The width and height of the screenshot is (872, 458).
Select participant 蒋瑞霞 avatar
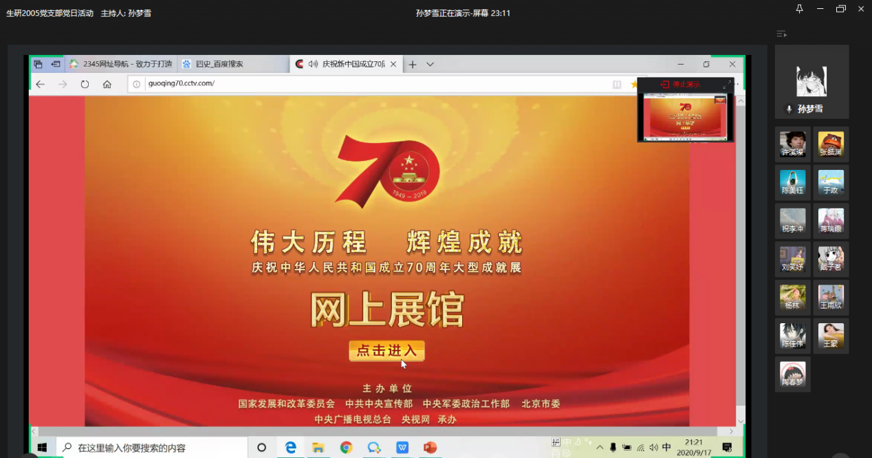[831, 221]
